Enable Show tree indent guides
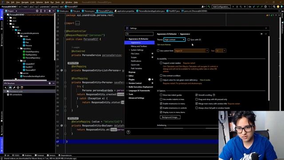This screenshot has height=160, width=284. tap(161, 95)
